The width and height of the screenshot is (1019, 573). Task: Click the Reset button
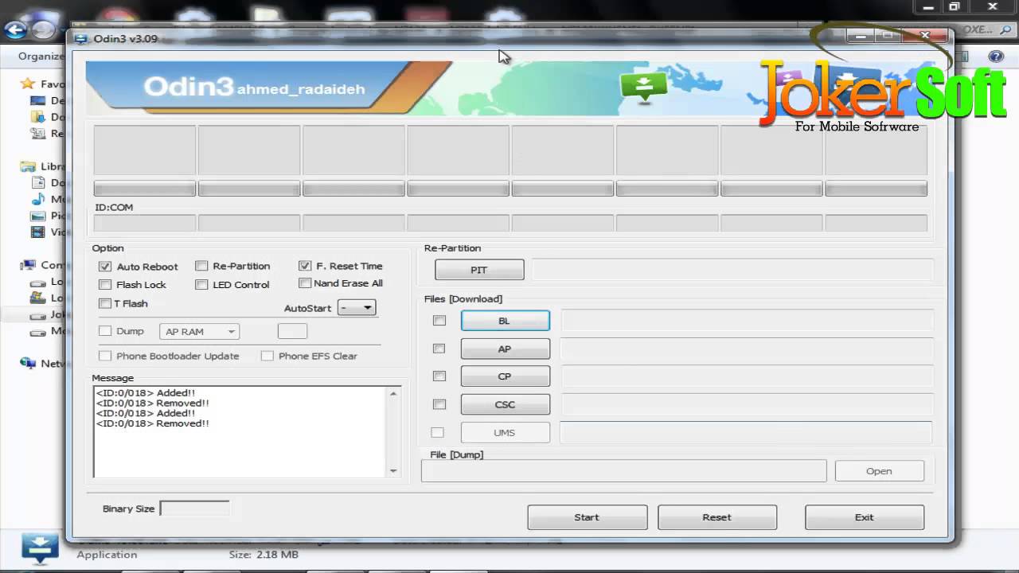point(716,517)
